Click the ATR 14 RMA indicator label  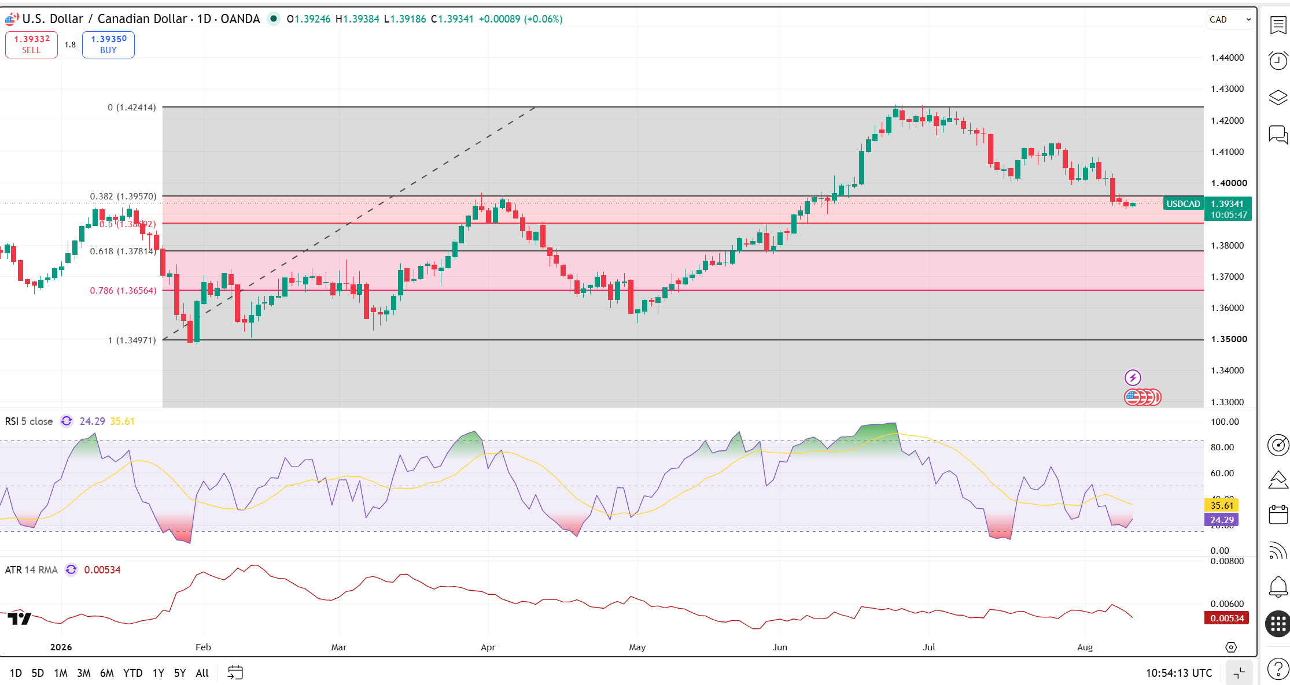pos(31,570)
